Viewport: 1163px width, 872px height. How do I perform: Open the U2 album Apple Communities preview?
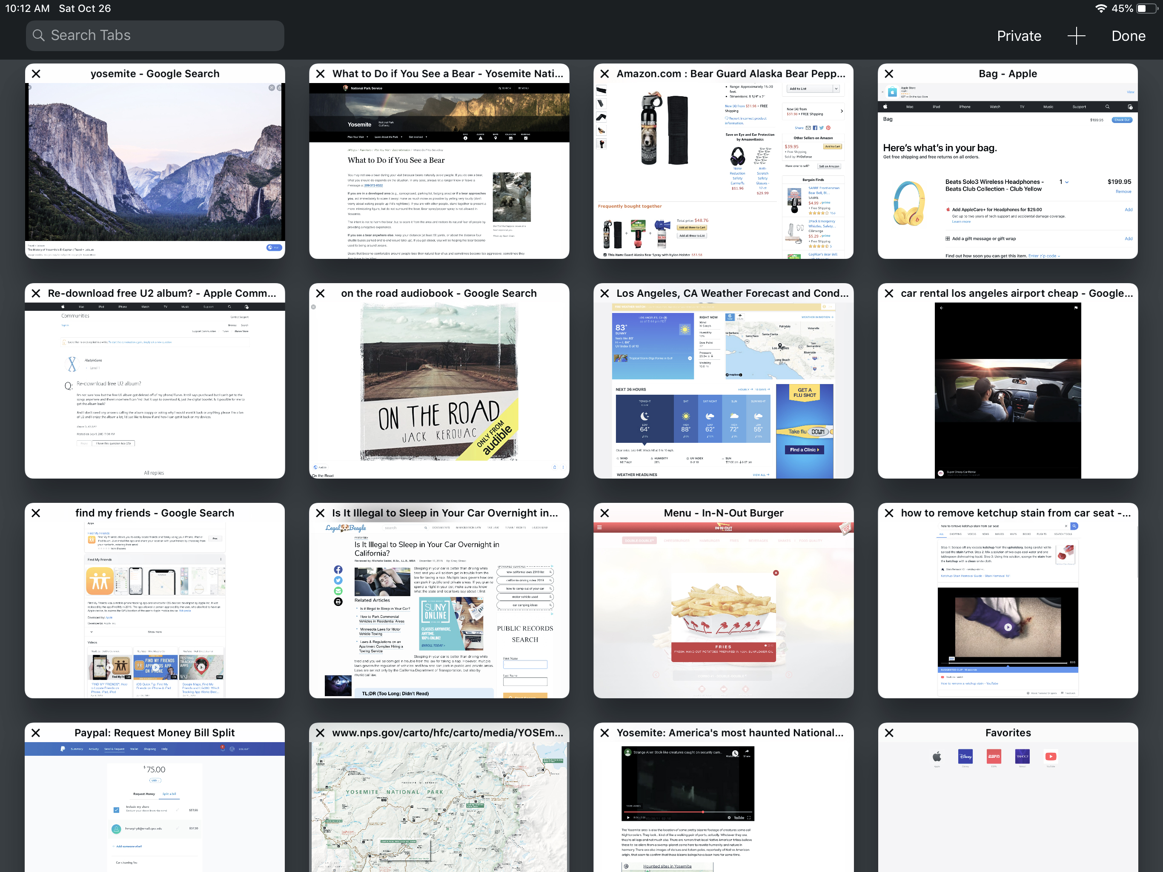155,390
